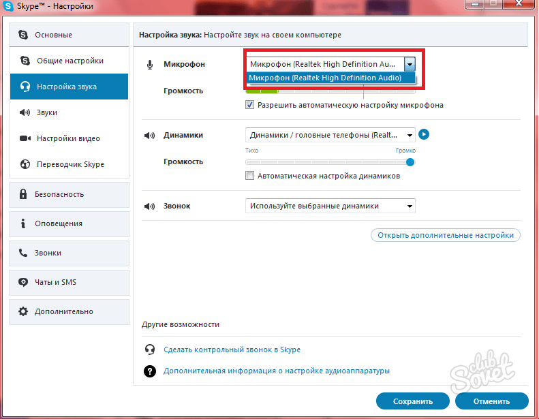Viewport: 539px width, 419px height.
Task: Click the question mark help icon
Action: pyautogui.click(x=150, y=371)
